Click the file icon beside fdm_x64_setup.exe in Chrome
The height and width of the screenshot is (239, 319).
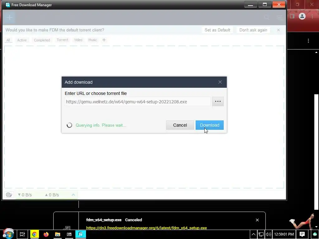point(67,228)
